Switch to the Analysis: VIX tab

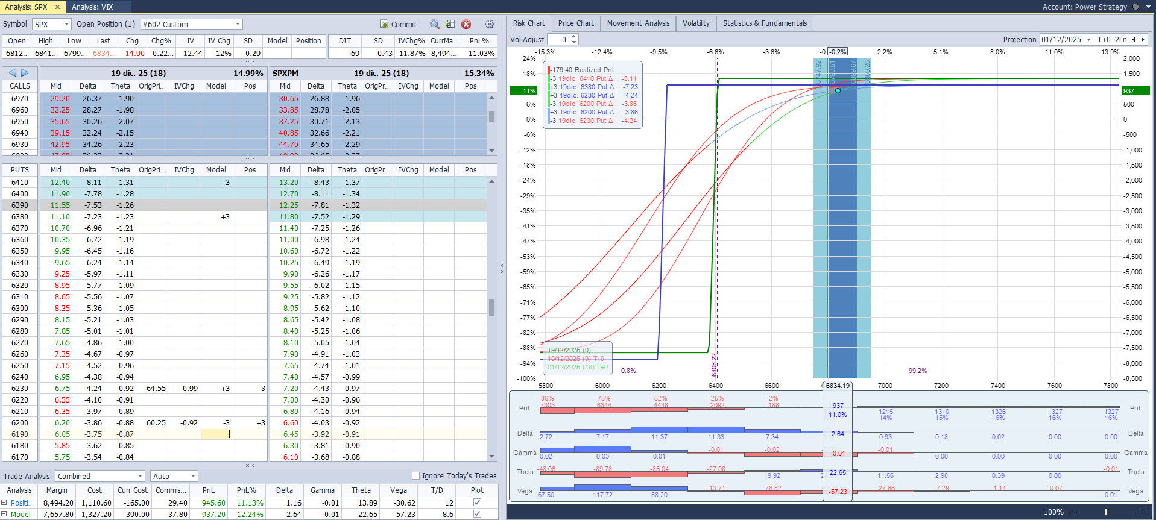point(92,7)
